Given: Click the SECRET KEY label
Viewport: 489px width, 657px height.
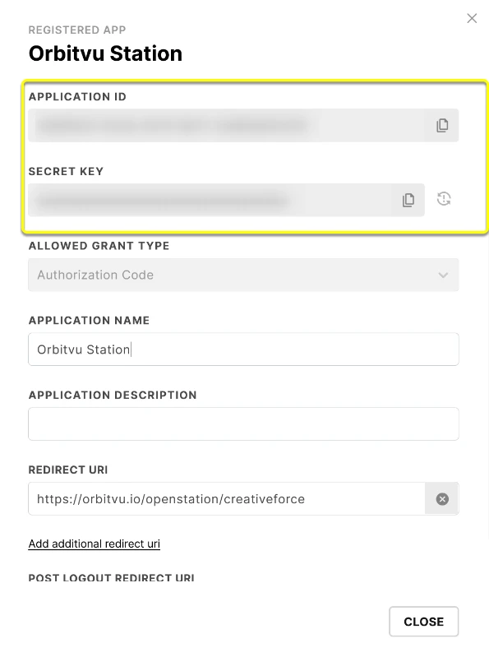Looking at the screenshot, I should [x=66, y=171].
